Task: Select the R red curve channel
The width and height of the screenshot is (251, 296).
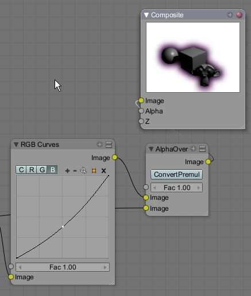Action: 32,170
